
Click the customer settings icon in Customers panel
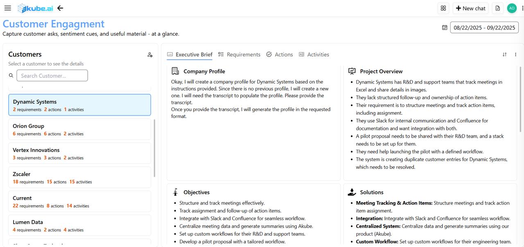coord(150,54)
